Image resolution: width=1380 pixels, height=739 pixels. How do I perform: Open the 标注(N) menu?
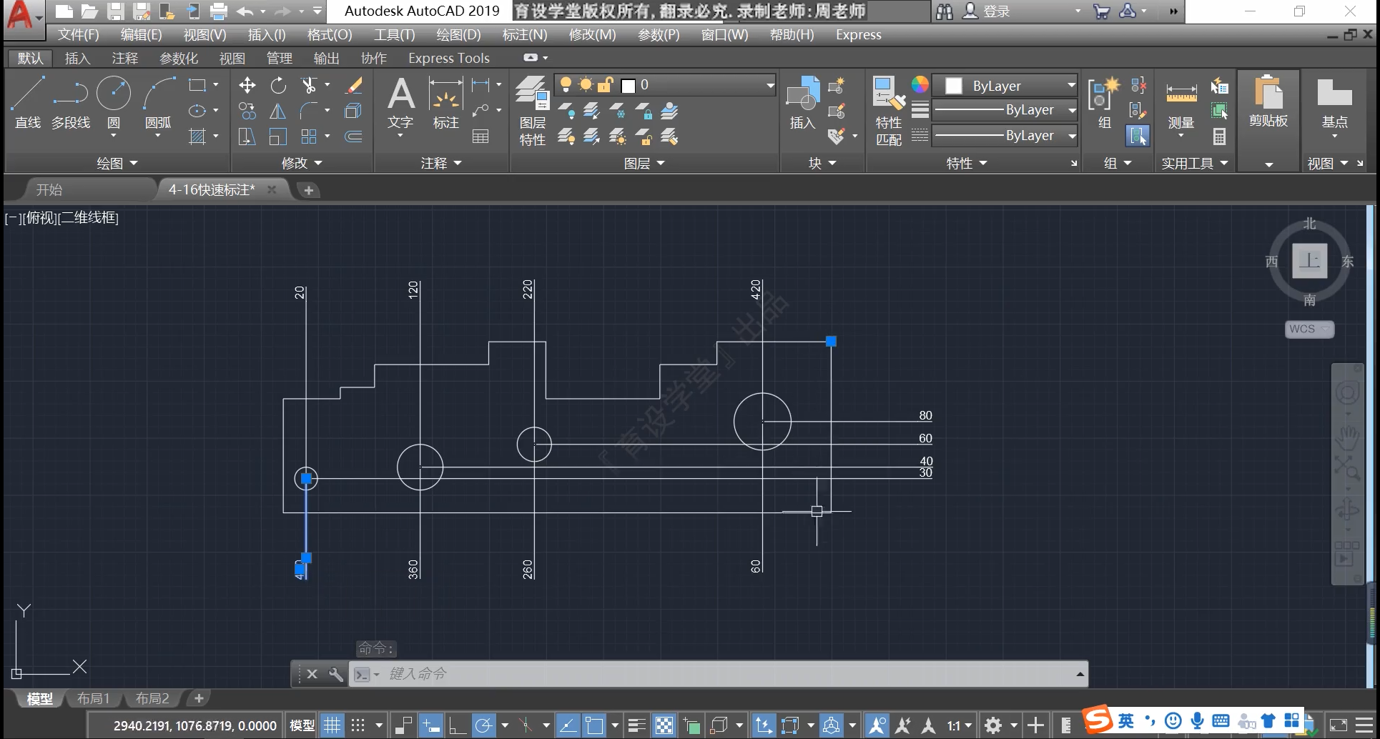coord(525,34)
